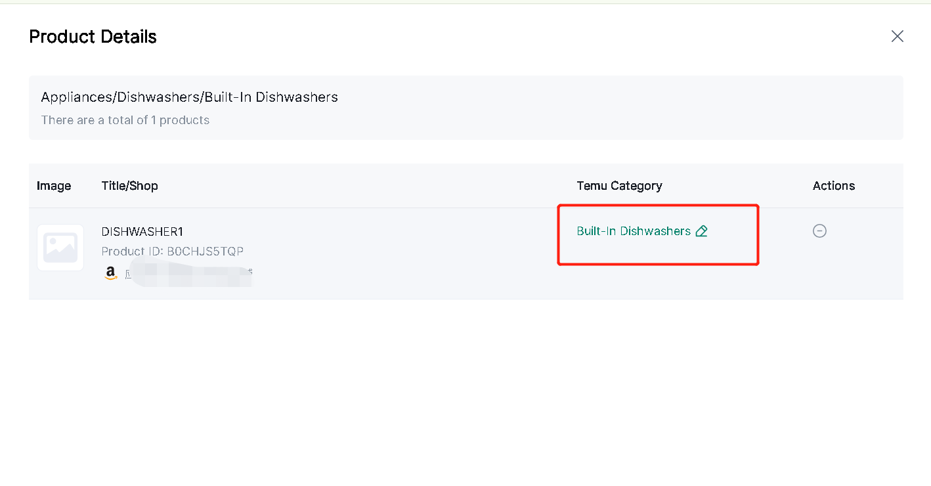Click the Product Details dialog heading
The image size is (931, 486).
tap(93, 37)
